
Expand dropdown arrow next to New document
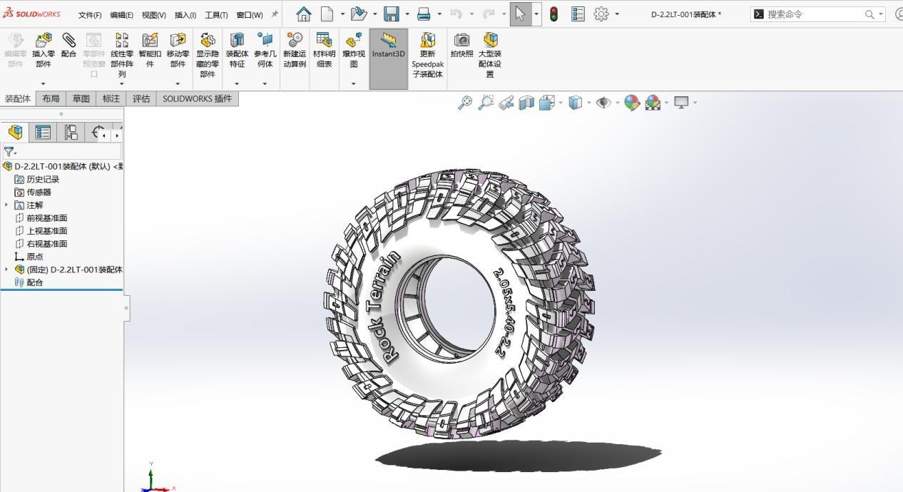pyautogui.click(x=342, y=14)
